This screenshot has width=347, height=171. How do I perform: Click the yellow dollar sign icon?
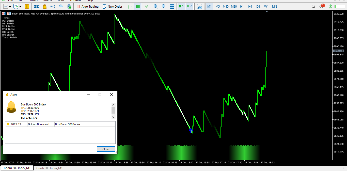pos(27,7)
